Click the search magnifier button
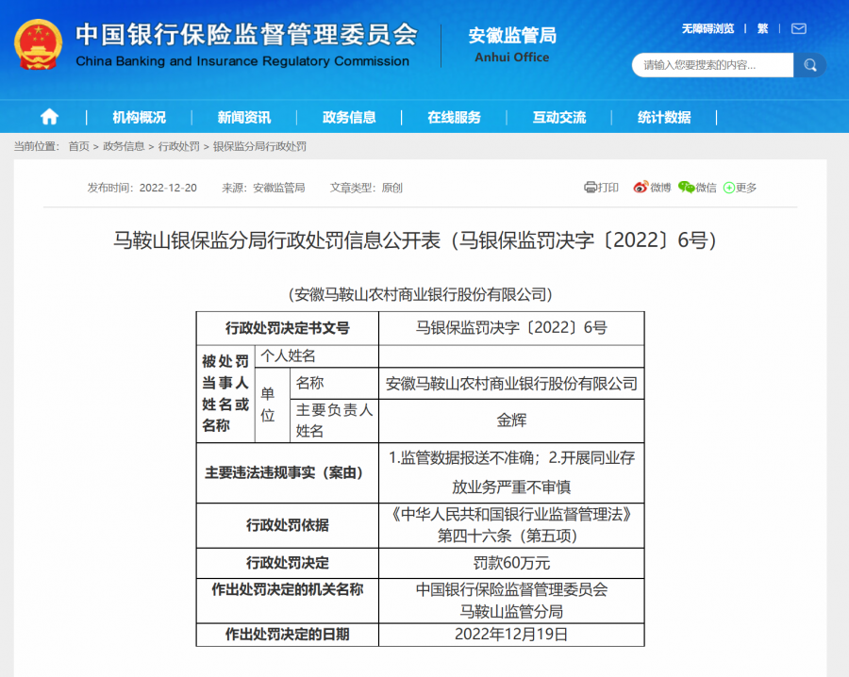This screenshot has height=677, width=849. coord(809,65)
